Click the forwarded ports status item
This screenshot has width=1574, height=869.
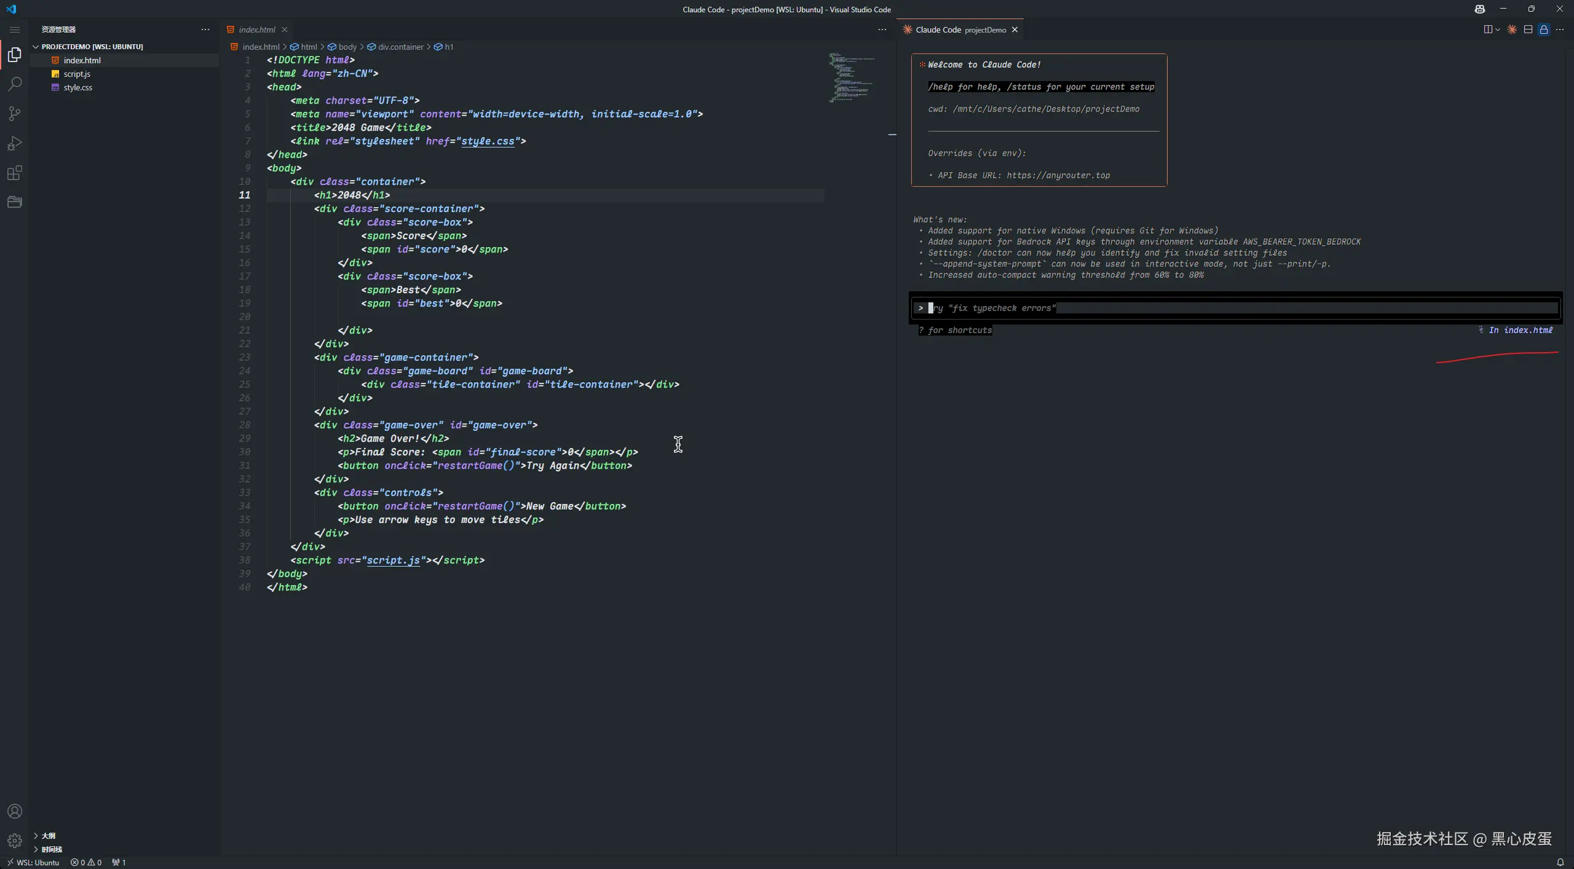[x=119, y=862]
